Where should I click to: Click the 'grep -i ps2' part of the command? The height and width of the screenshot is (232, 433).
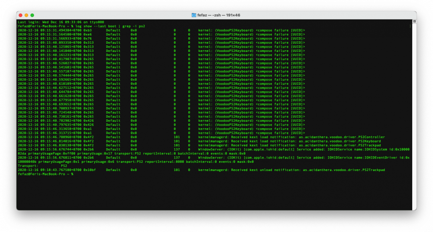click(x=134, y=26)
